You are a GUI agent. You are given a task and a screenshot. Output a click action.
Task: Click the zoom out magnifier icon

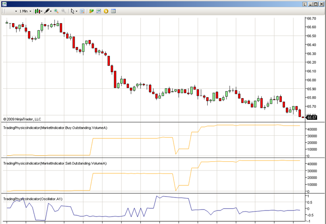coord(63,11)
